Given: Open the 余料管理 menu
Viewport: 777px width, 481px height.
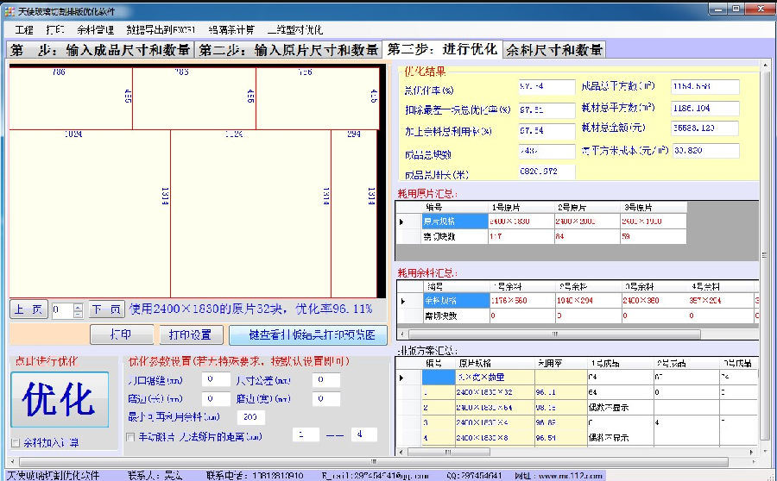Looking at the screenshot, I should (95, 29).
